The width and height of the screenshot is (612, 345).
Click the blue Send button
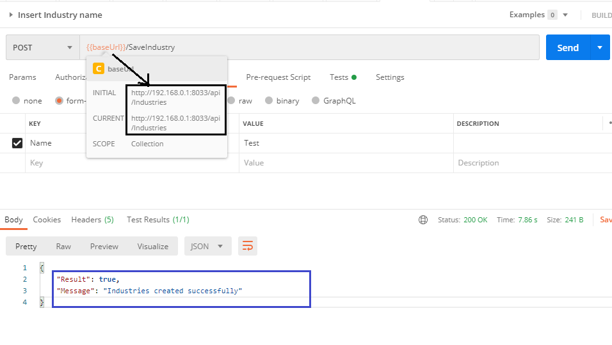[x=568, y=47]
